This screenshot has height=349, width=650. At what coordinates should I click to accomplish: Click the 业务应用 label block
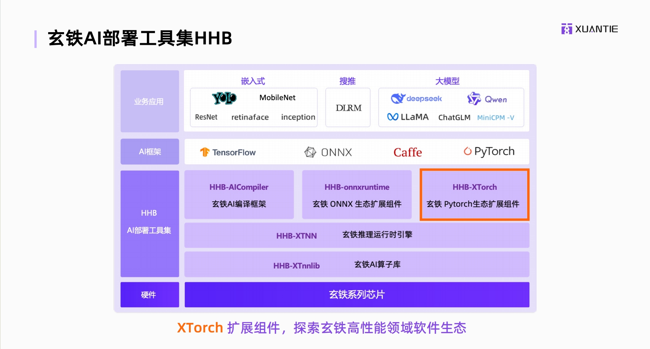150,101
